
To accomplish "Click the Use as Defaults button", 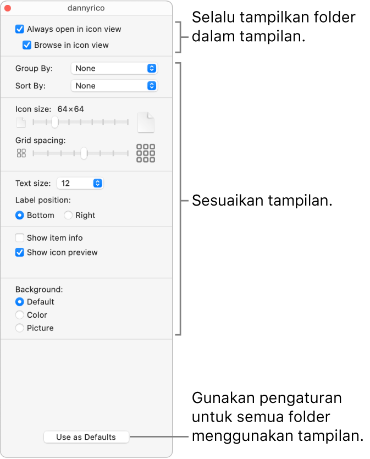I will click(x=86, y=437).
